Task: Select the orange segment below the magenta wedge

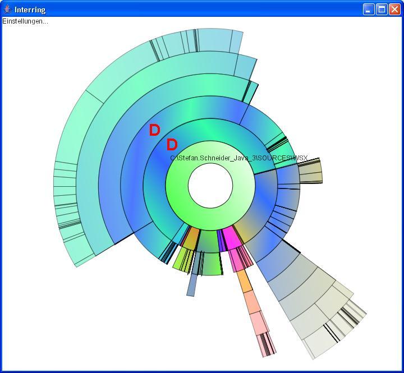Action: [x=244, y=280]
